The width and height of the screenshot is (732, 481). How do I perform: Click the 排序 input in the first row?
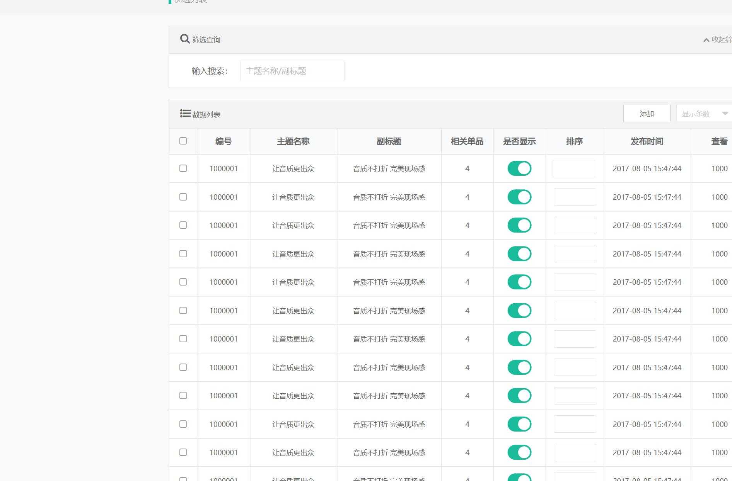click(574, 168)
